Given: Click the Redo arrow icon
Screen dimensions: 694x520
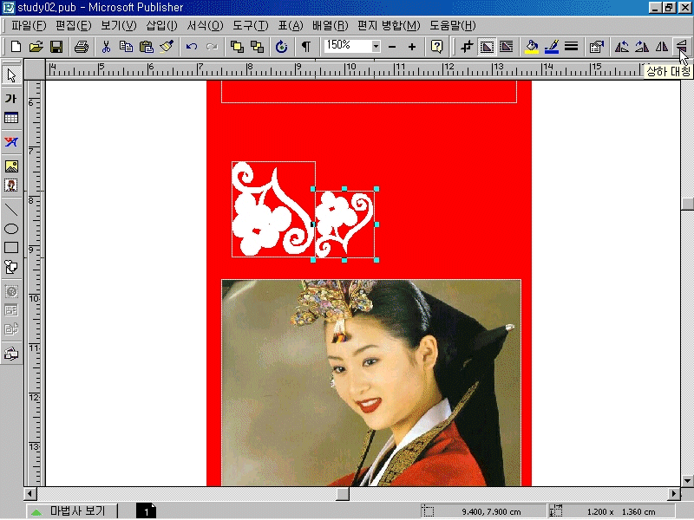Looking at the screenshot, I should click(x=212, y=47).
